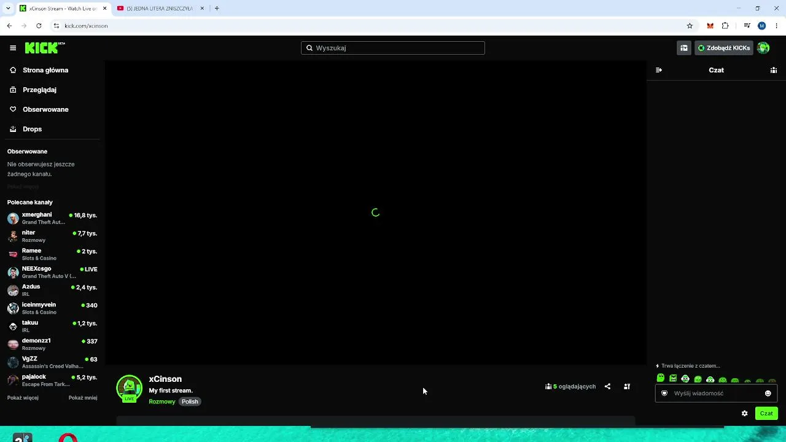786x442 pixels.
Task: Open the MetaMask fox extension
Action: 710,26
